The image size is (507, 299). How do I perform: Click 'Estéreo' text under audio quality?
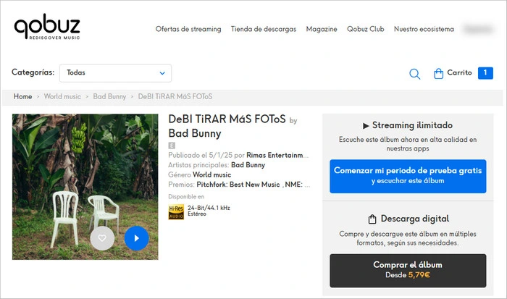point(196,214)
